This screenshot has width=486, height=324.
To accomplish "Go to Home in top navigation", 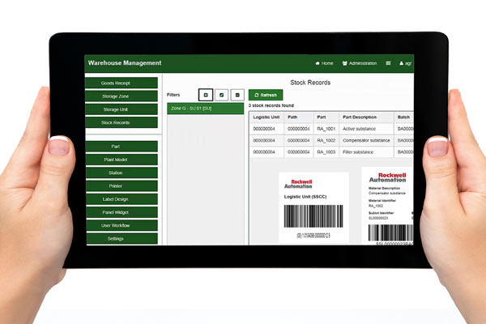I will (324, 63).
